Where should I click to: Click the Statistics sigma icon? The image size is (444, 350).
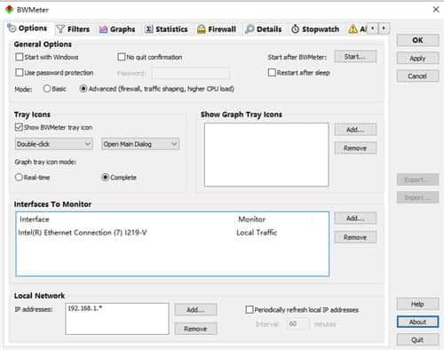point(149,29)
